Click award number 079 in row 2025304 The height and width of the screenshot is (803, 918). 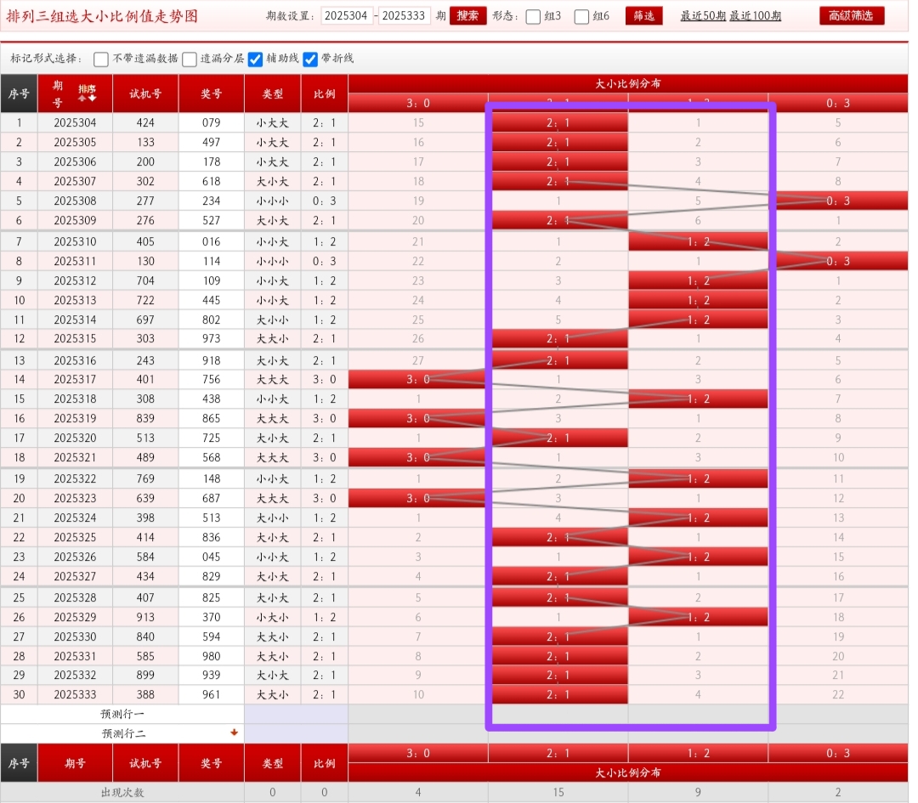(x=212, y=123)
